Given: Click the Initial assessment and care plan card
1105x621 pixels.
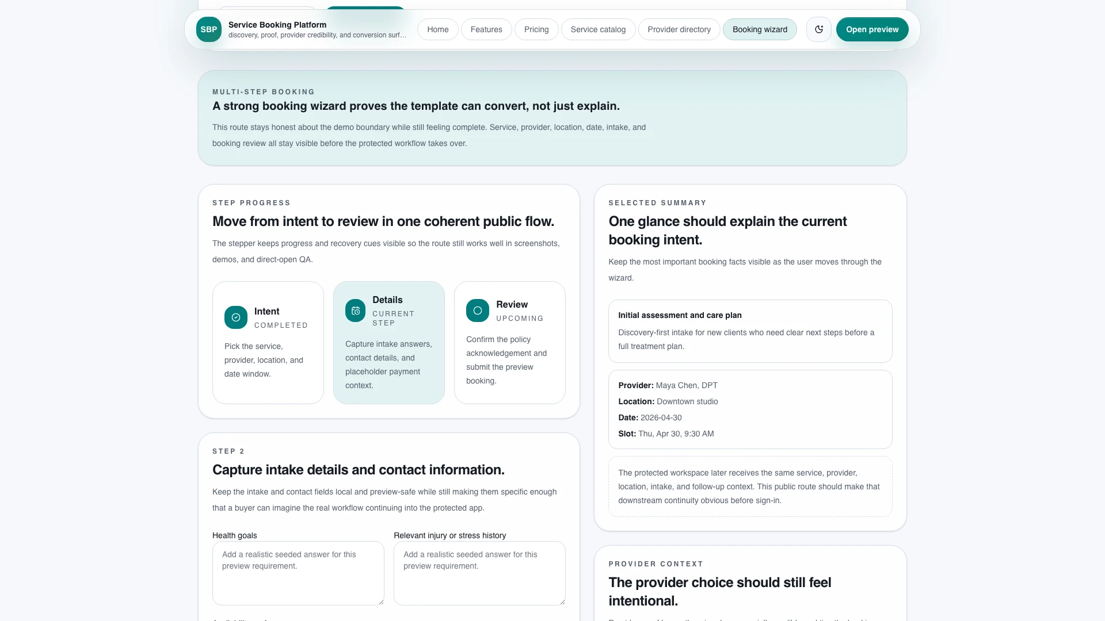Looking at the screenshot, I should tap(750, 331).
